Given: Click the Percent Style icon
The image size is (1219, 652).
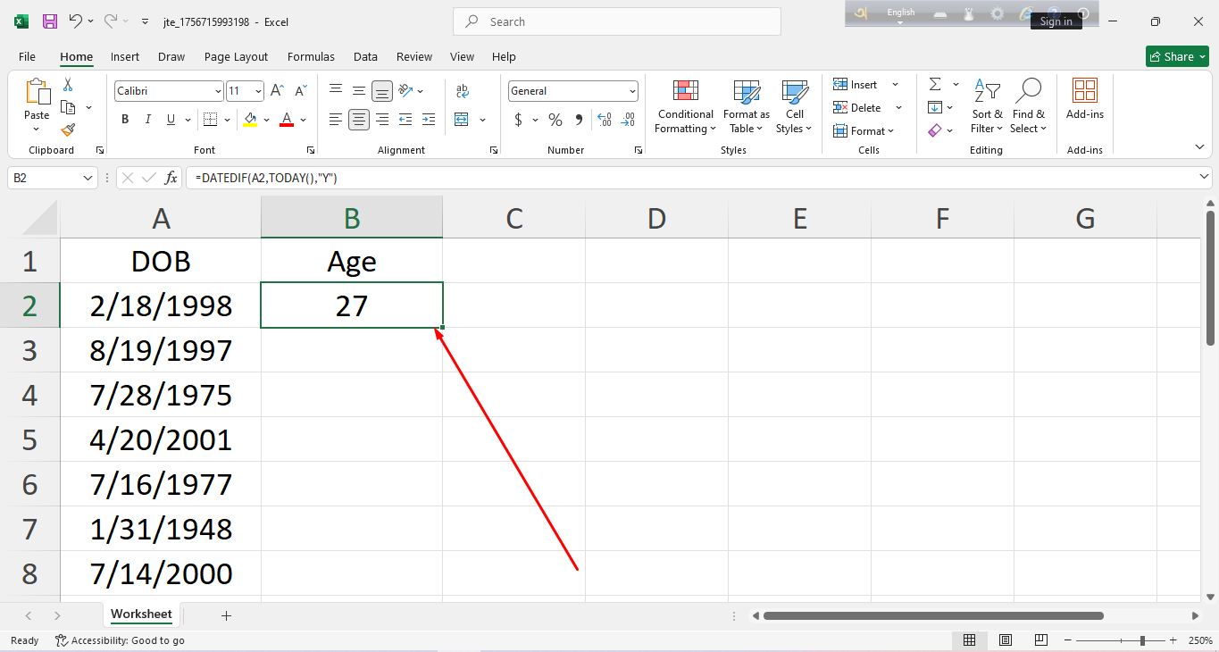Looking at the screenshot, I should coord(555,120).
